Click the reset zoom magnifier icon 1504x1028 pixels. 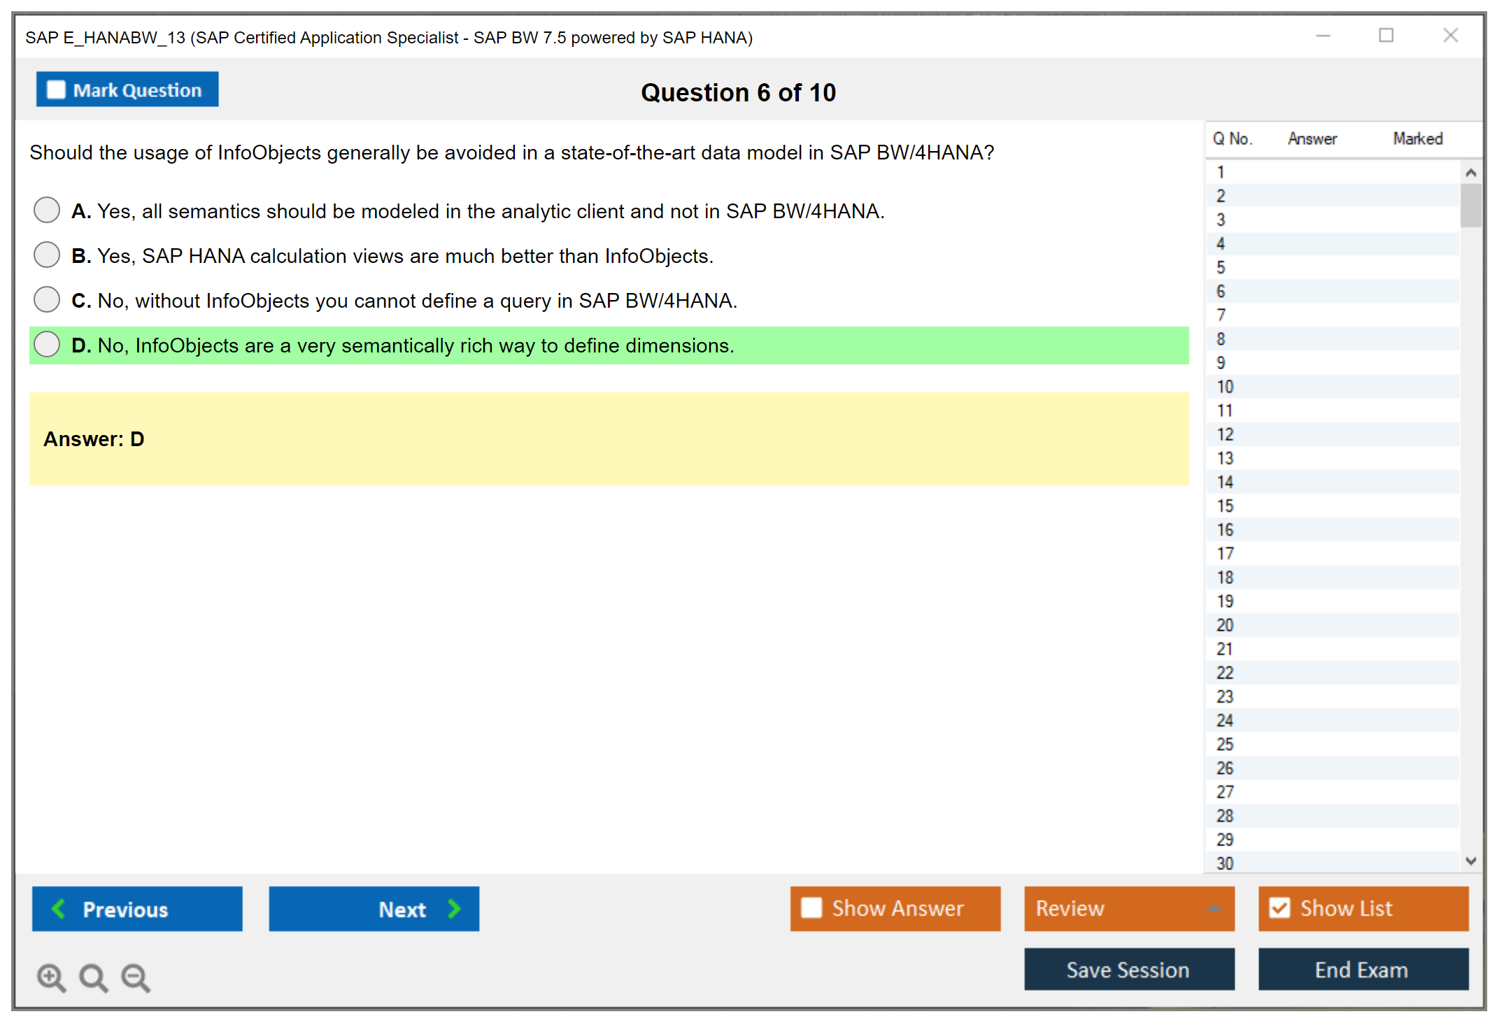[x=92, y=976]
